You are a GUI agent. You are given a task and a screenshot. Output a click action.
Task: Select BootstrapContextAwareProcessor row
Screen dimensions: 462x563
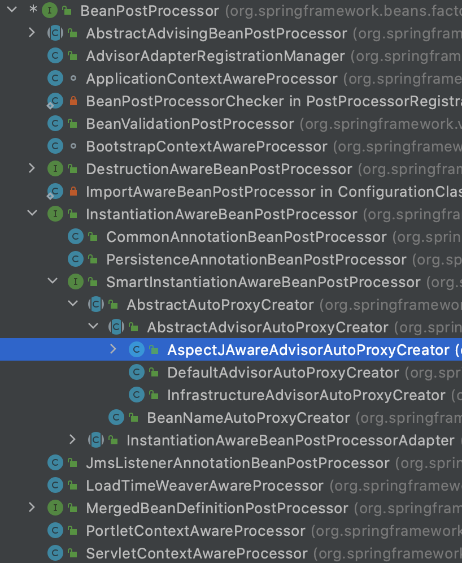click(231, 146)
